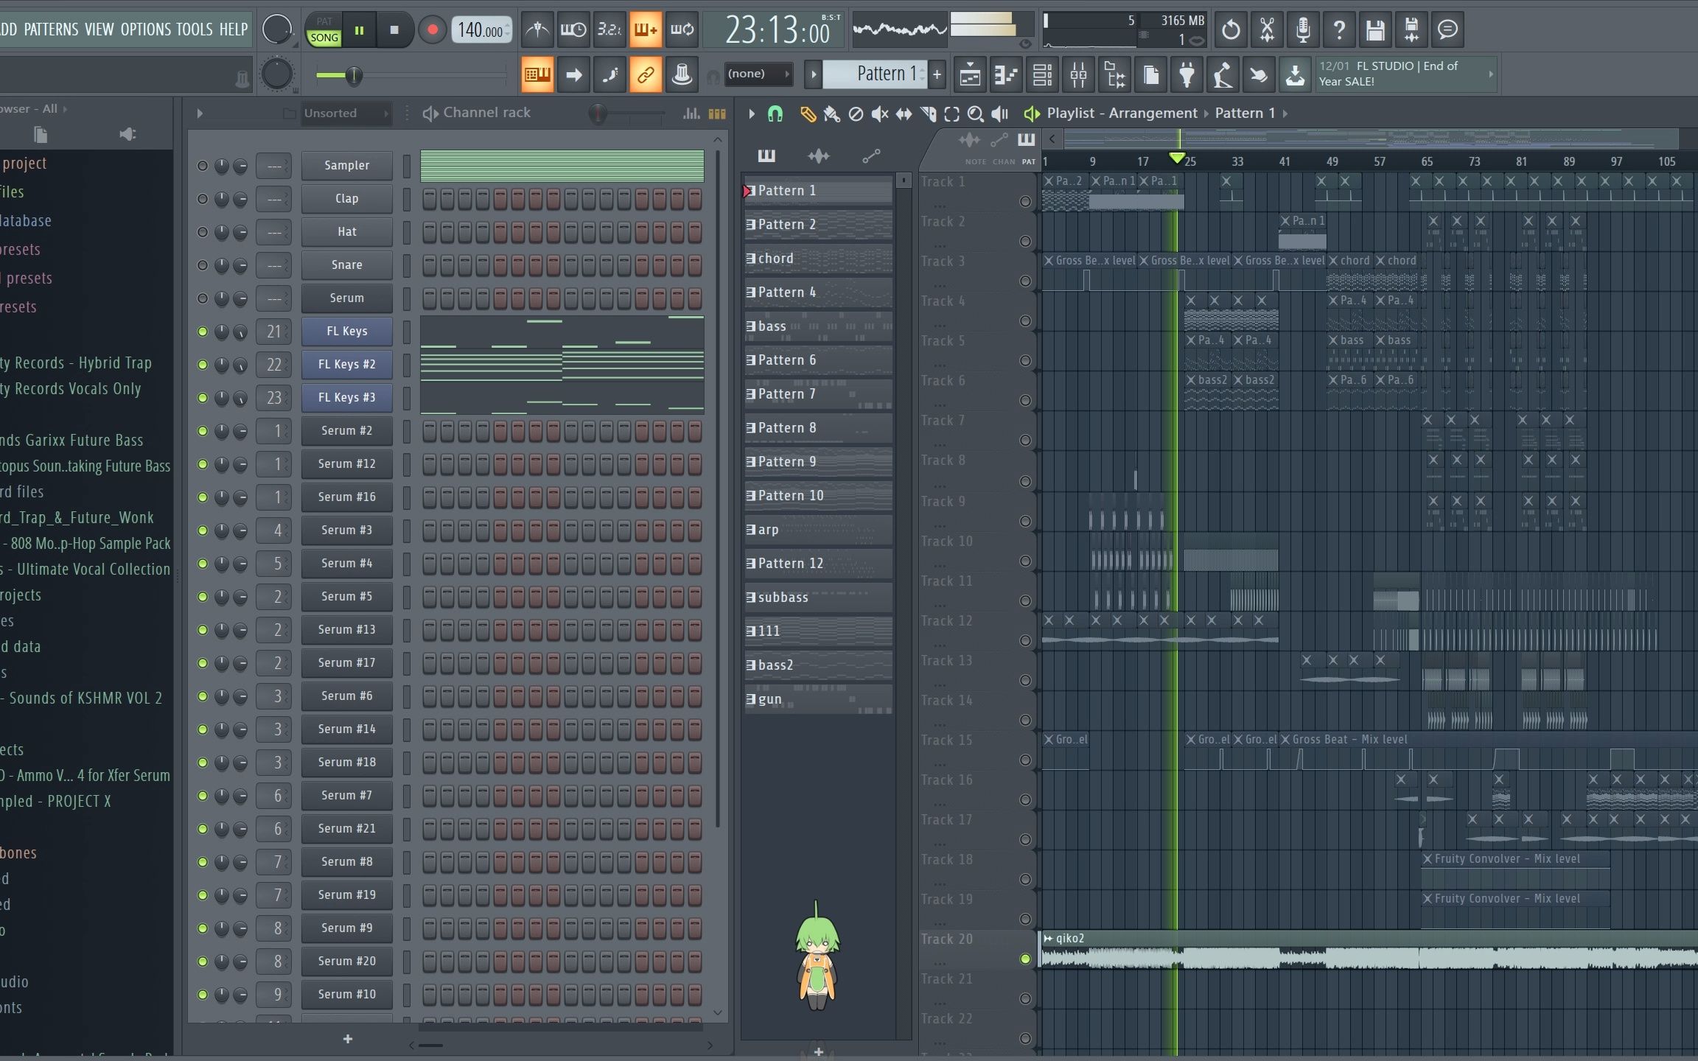Toggle blend recording overdub icon

[x=646, y=29]
